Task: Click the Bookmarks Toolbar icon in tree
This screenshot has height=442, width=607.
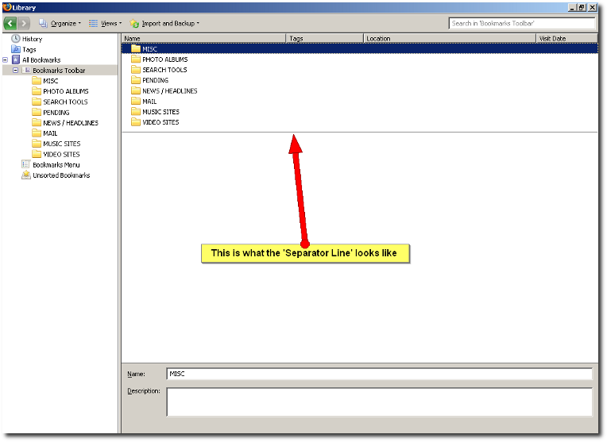Action: (26, 70)
